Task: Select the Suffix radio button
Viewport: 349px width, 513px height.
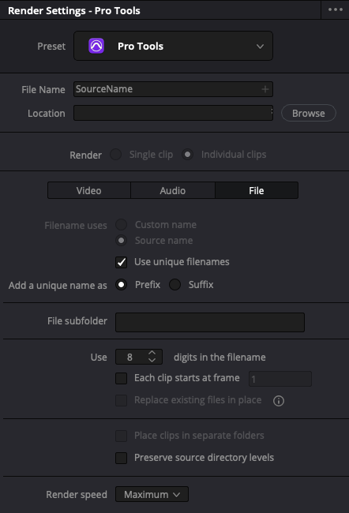Action: click(174, 285)
